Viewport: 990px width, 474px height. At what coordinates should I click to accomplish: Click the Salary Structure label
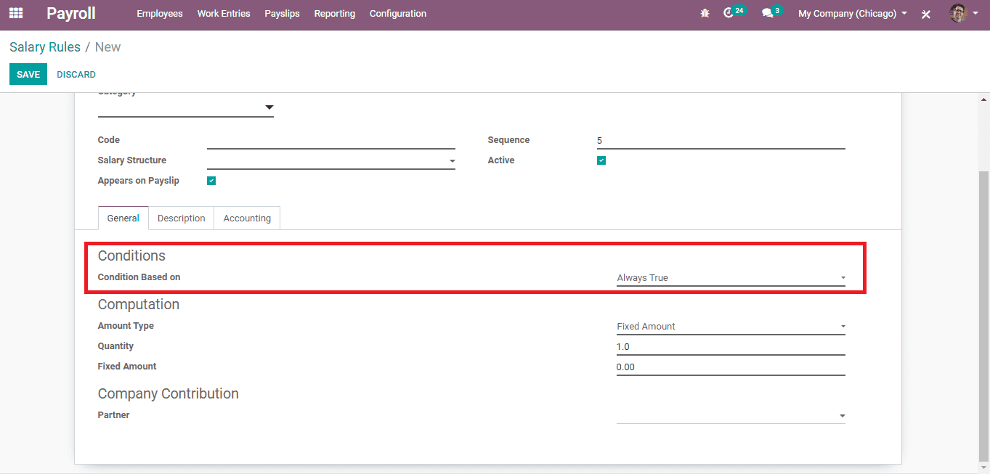point(132,160)
